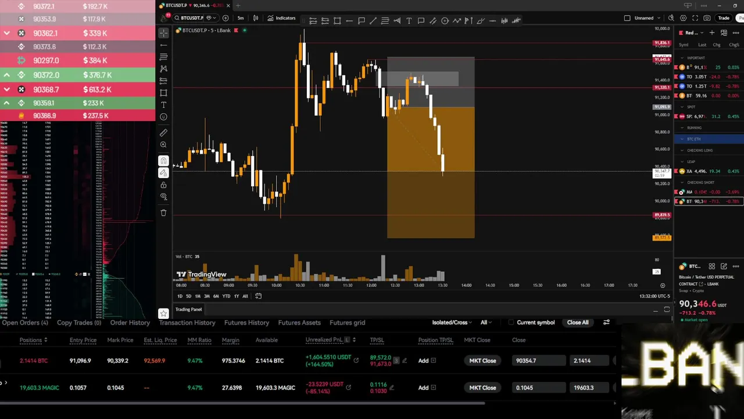Image resolution: width=744 pixels, height=419 pixels.
Task: Switch to the Futures History tab
Action: 246,322
